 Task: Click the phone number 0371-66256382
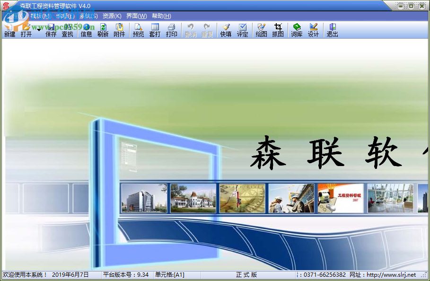point(325,275)
